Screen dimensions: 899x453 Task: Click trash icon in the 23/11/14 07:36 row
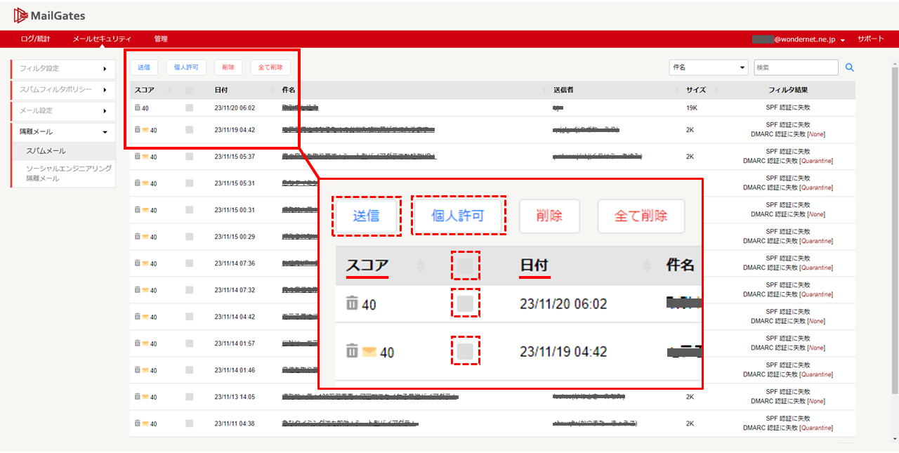138,263
